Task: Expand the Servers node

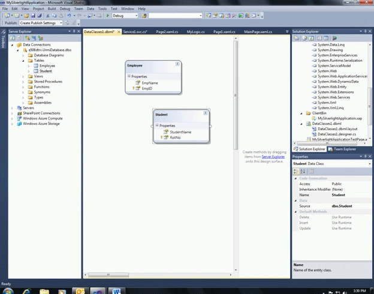Action: pyautogui.click(x=13, y=108)
